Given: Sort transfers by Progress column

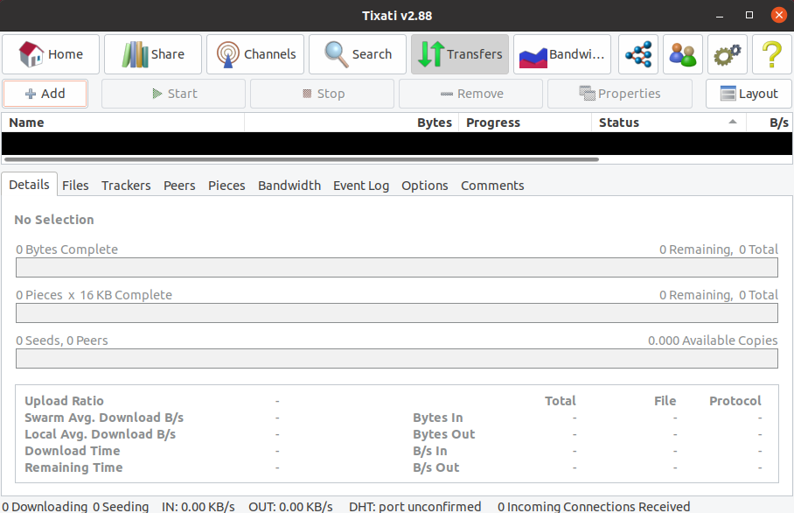Looking at the screenshot, I should [526, 123].
